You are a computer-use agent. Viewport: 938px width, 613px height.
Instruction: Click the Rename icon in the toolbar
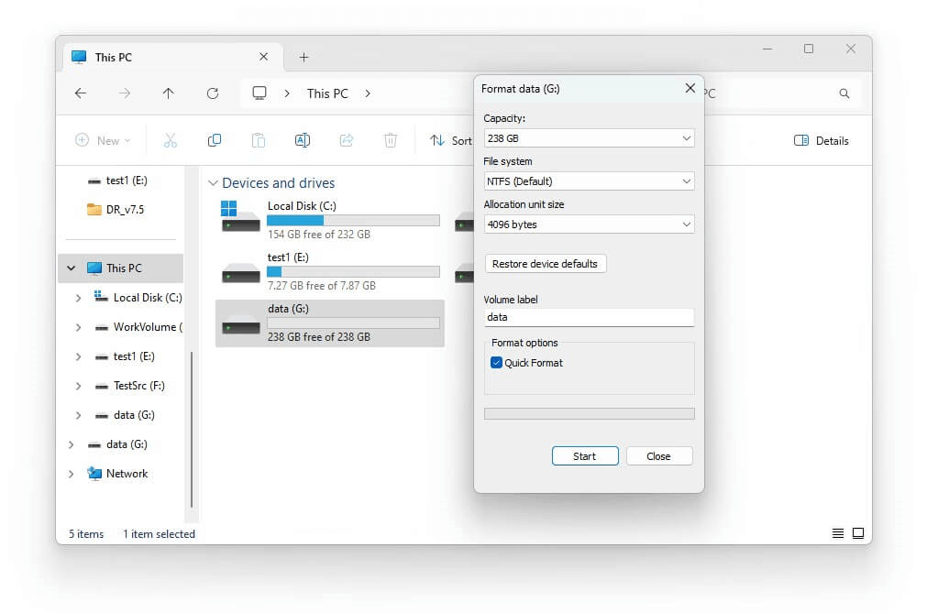303,139
